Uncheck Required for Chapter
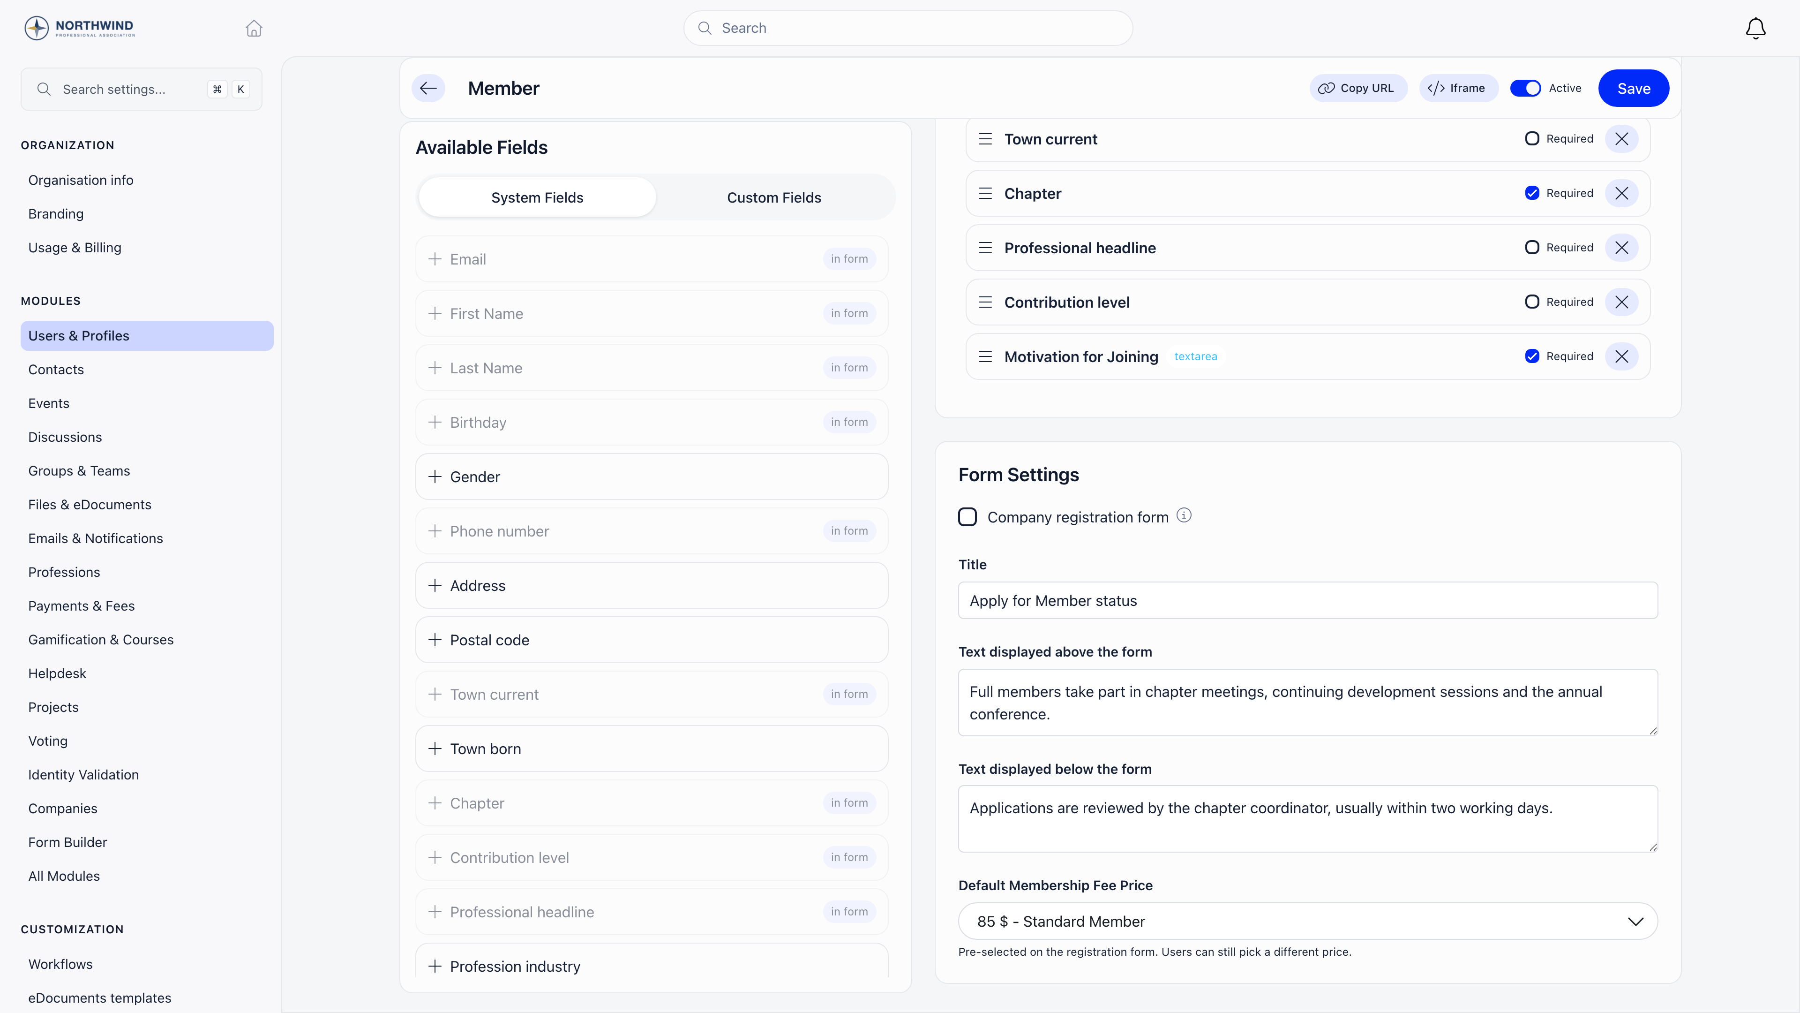 tap(1532, 193)
